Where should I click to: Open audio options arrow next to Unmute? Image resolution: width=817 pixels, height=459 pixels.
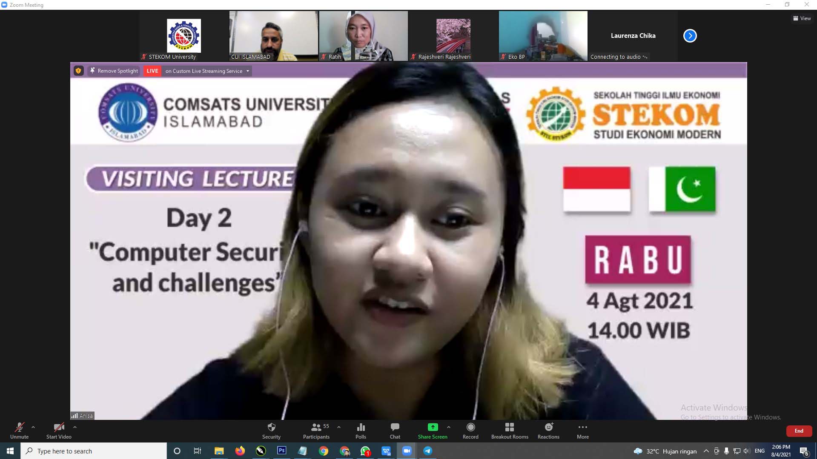[33, 427]
